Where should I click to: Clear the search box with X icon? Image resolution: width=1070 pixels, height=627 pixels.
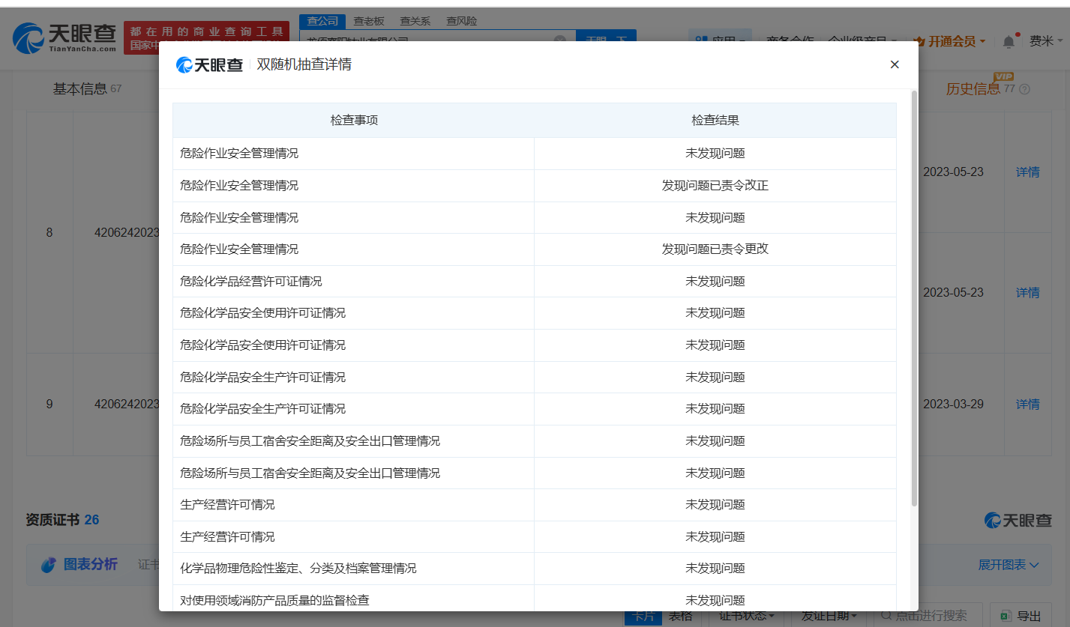pyautogui.click(x=560, y=40)
